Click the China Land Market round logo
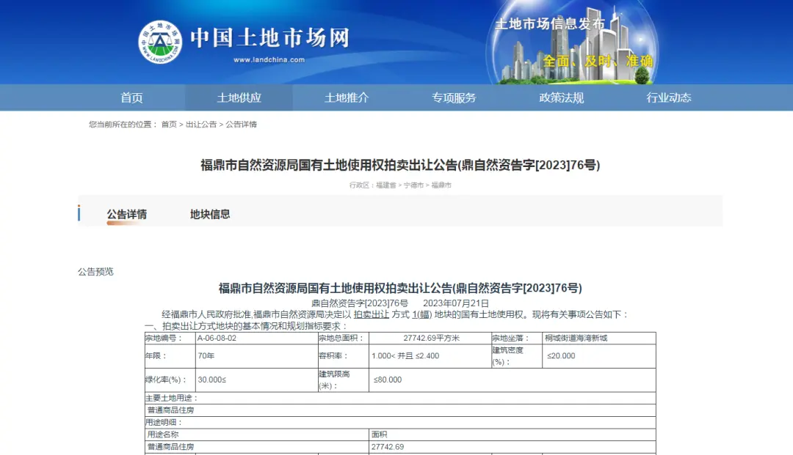 (160, 42)
